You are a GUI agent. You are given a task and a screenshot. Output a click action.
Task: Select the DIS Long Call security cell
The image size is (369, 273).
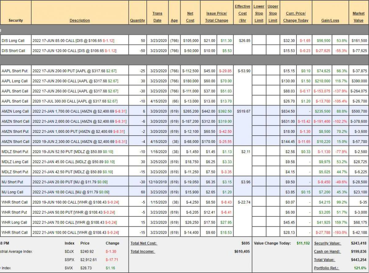tap(13, 41)
